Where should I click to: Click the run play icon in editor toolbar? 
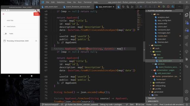132,7
